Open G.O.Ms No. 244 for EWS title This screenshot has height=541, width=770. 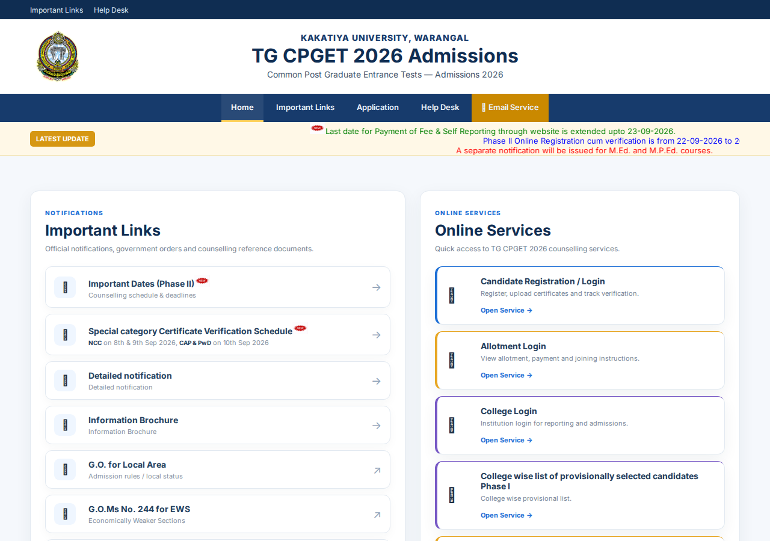(139, 509)
